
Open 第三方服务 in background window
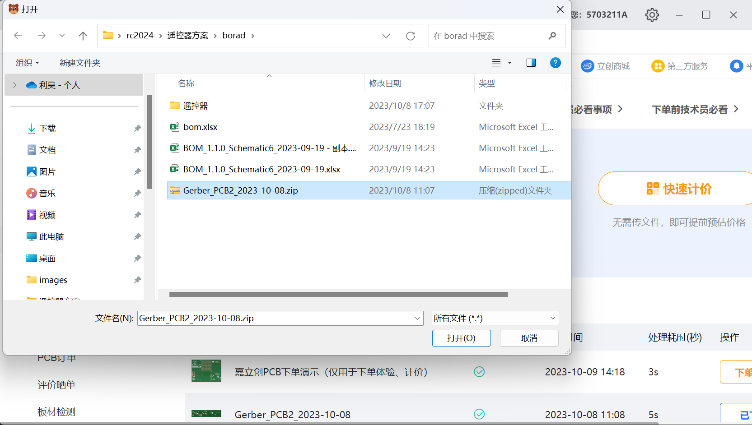(680, 66)
